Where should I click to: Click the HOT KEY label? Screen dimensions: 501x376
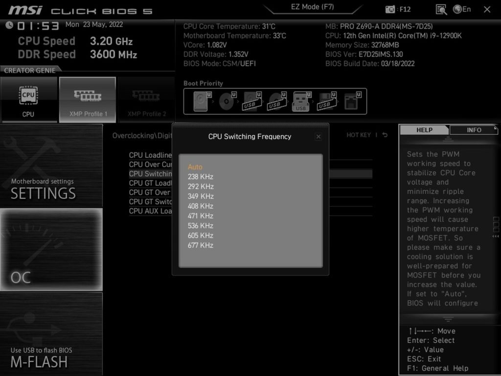tap(359, 135)
